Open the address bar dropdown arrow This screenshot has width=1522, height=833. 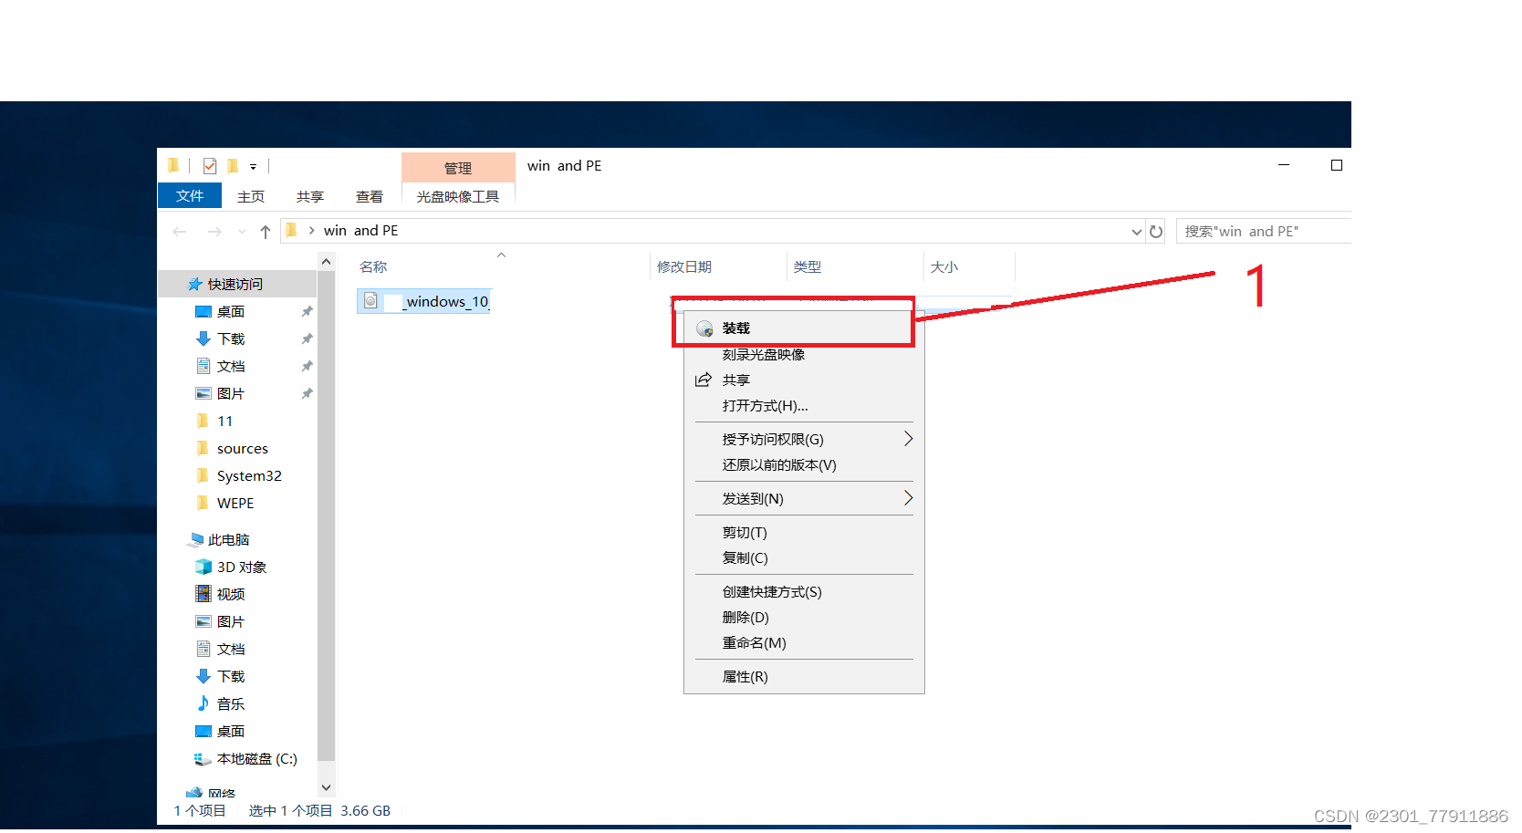tap(1135, 231)
